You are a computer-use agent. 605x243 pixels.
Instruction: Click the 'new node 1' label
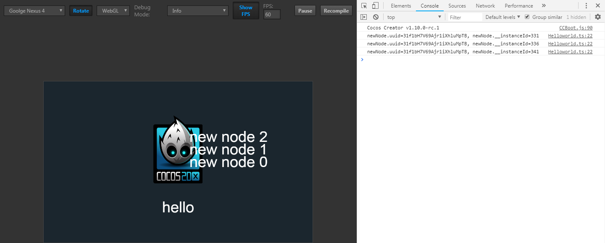tap(229, 149)
